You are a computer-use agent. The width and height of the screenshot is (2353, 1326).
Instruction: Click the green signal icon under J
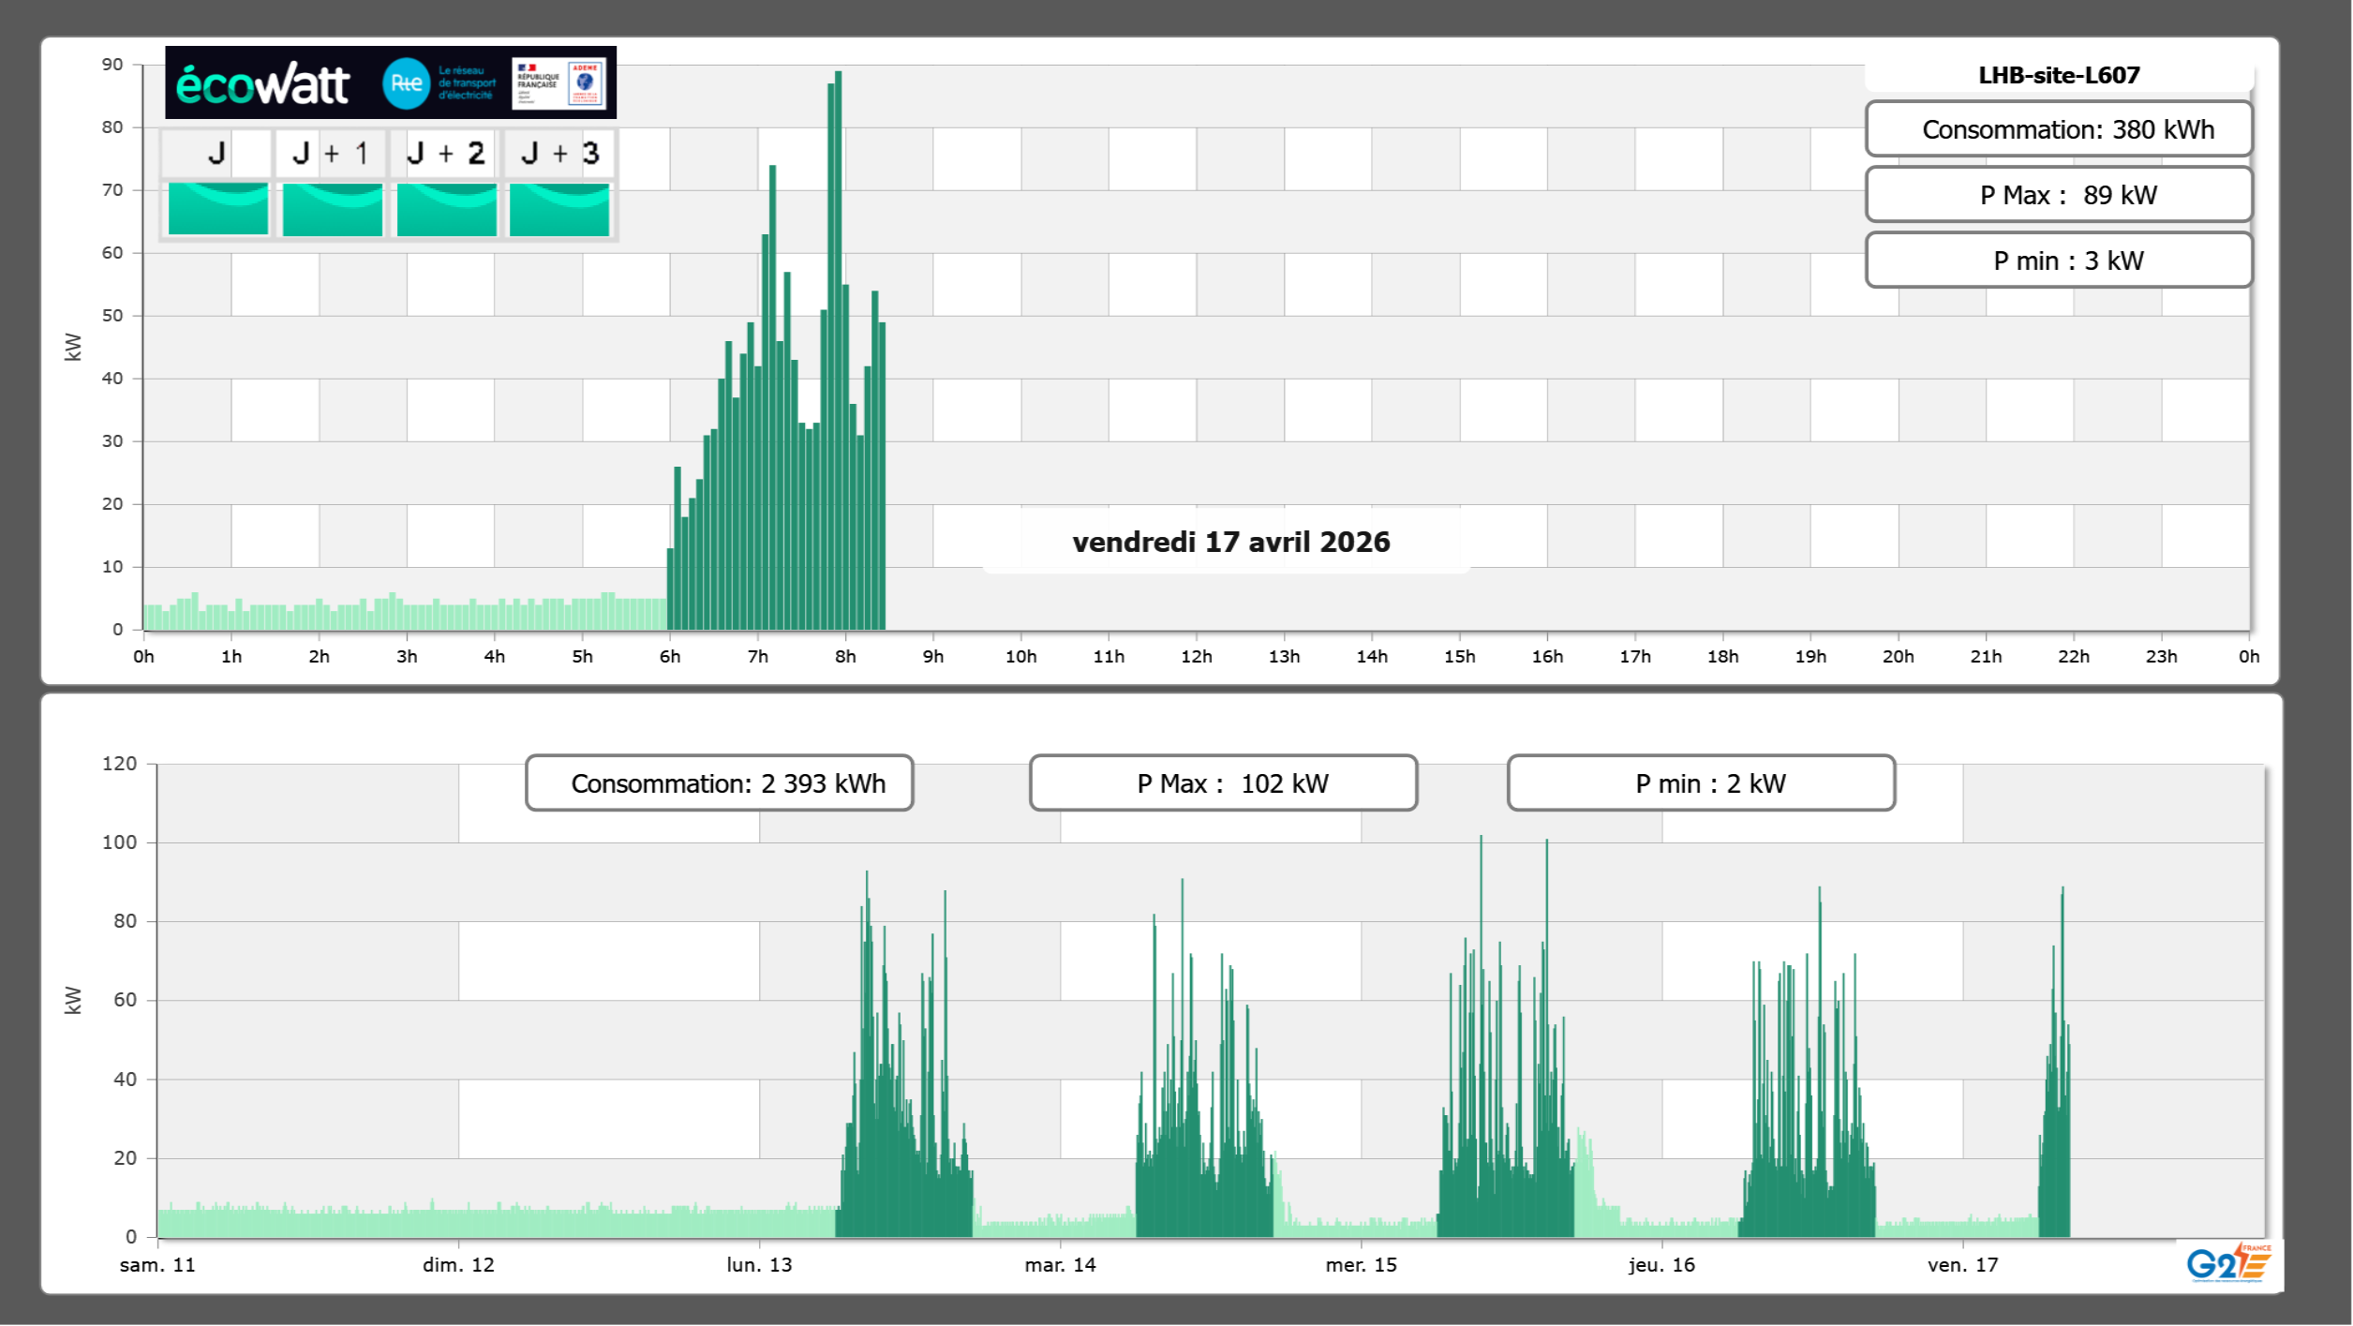pyautogui.click(x=217, y=209)
